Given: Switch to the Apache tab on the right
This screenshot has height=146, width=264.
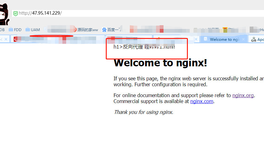Looking at the screenshot, I should pos(257,40).
